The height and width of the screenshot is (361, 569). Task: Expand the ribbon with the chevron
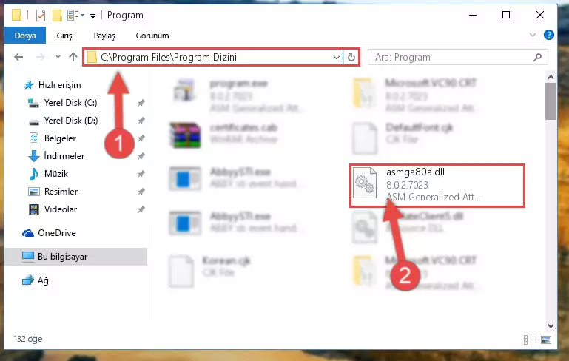click(532, 36)
